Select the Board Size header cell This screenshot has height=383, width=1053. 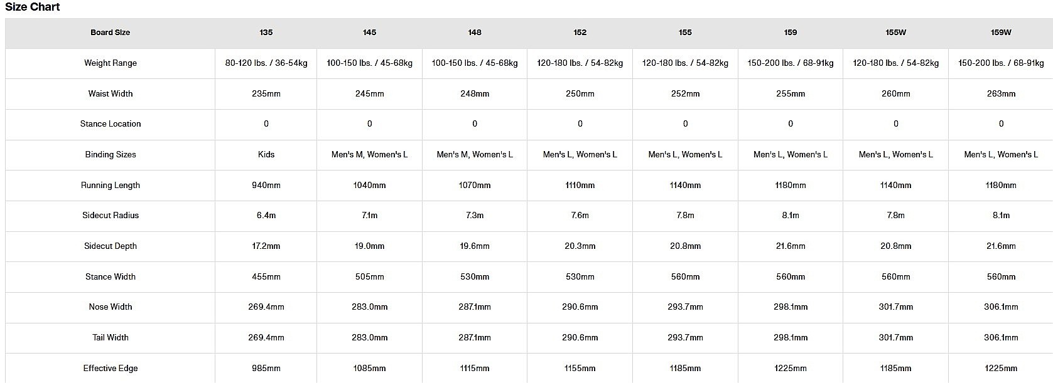pos(110,33)
